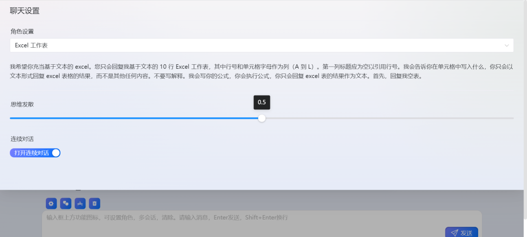Image resolution: width=527 pixels, height=237 pixels.
Task: Click the app store style icon
Action: (80, 203)
